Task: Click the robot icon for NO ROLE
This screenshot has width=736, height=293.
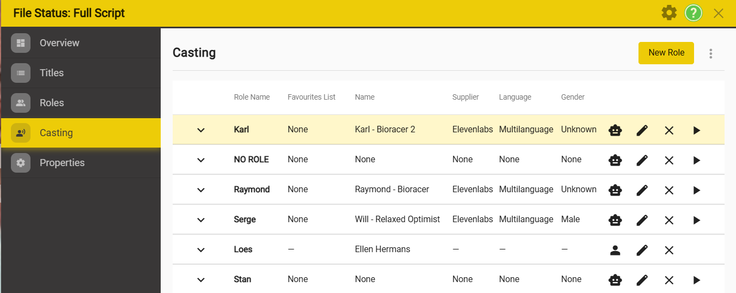Action: (x=615, y=160)
